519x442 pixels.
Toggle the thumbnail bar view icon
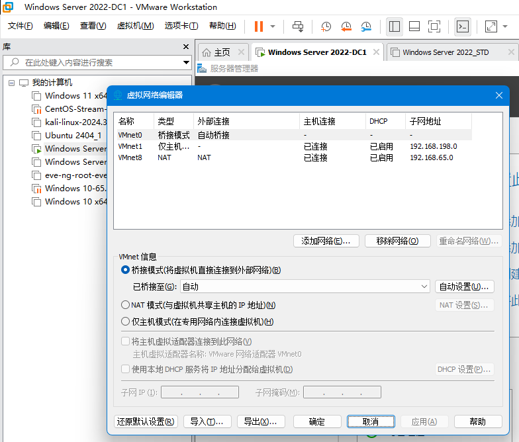(x=414, y=26)
